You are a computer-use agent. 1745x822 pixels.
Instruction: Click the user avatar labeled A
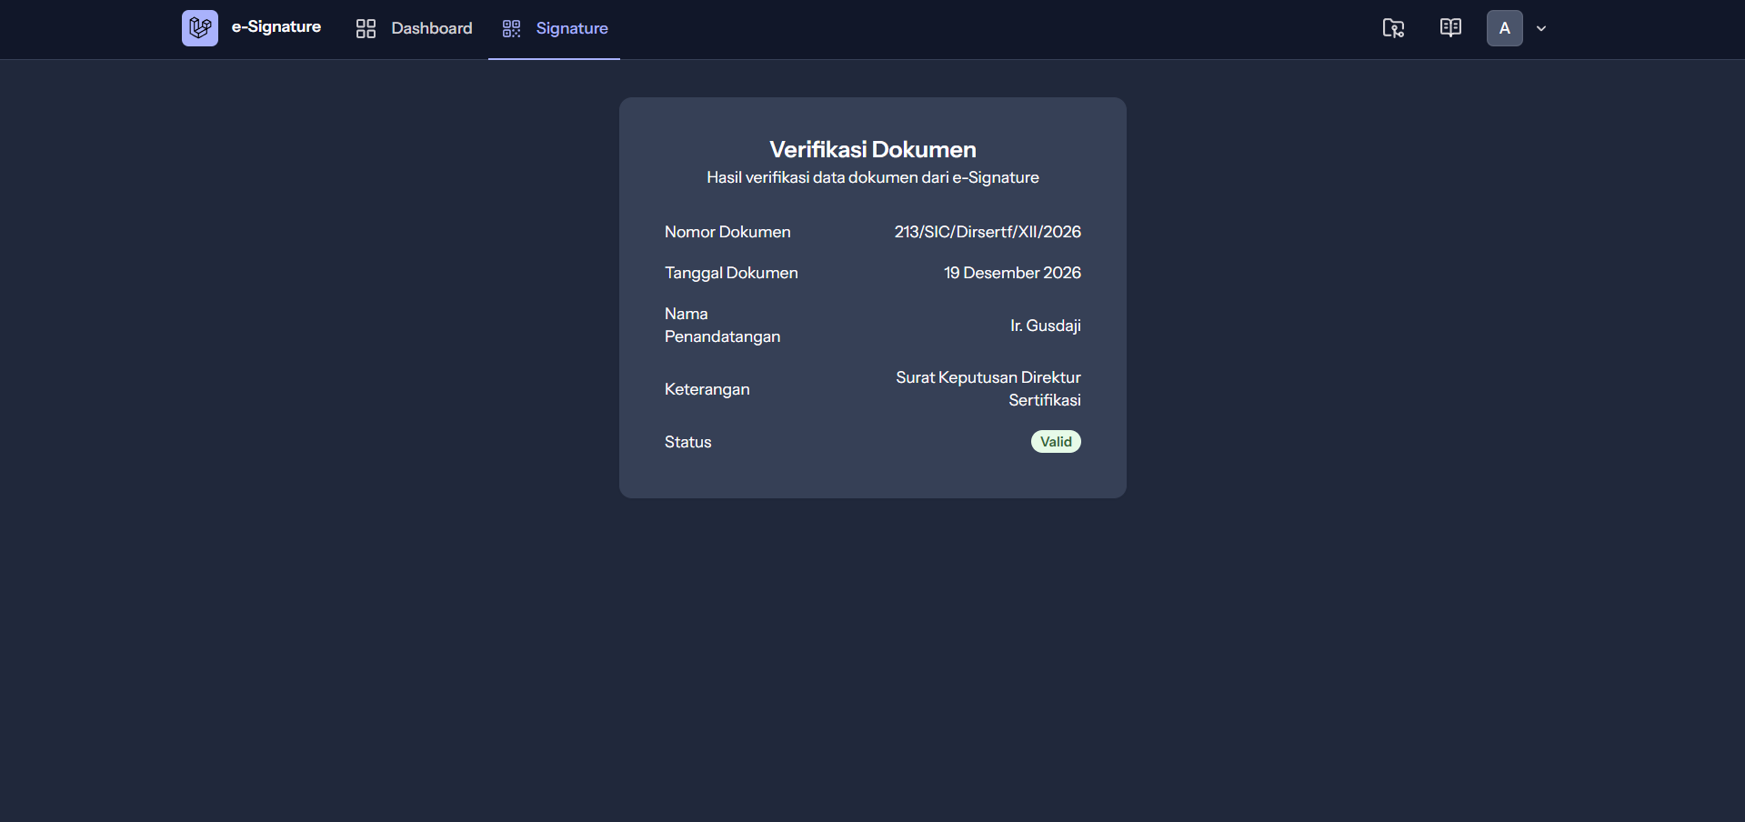(x=1504, y=28)
